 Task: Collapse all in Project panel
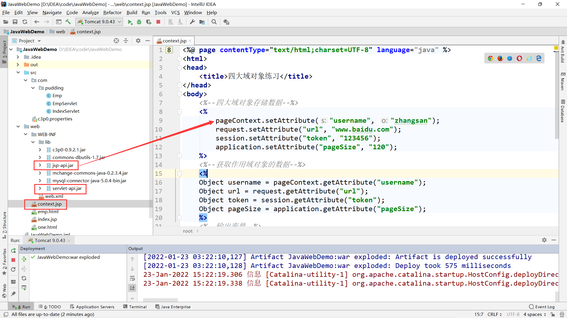[126, 41]
